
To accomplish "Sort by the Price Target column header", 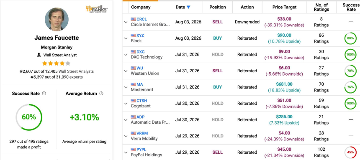I will (285, 7).
